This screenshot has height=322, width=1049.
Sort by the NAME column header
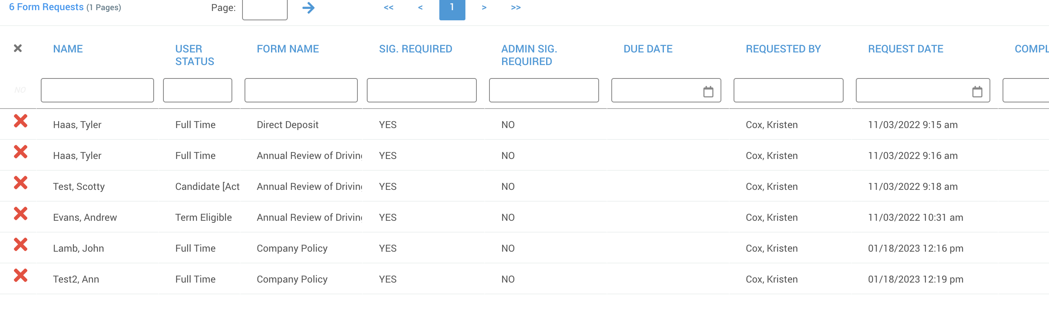click(68, 49)
